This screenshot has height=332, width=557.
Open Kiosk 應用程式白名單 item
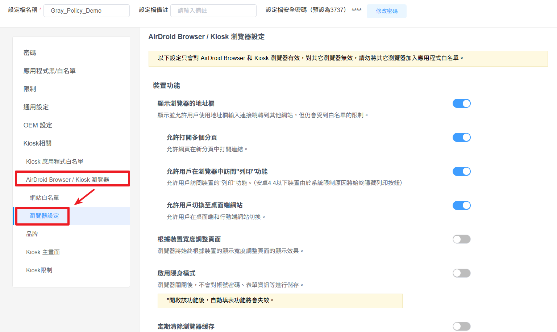(x=55, y=161)
